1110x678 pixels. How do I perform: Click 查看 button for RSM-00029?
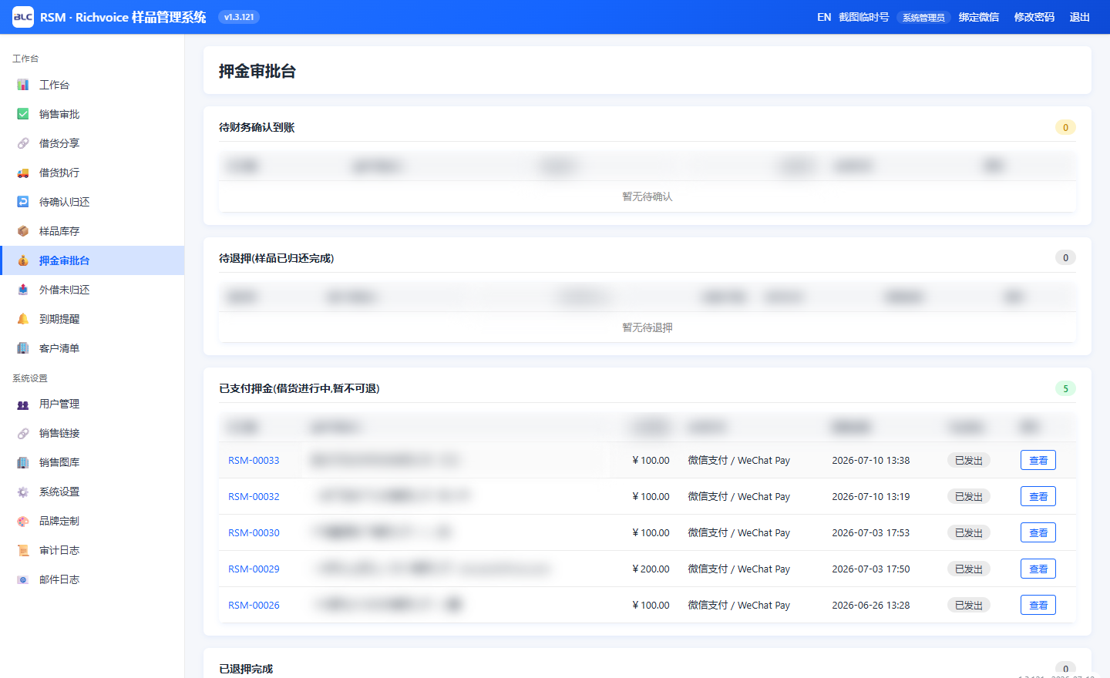coord(1038,569)
